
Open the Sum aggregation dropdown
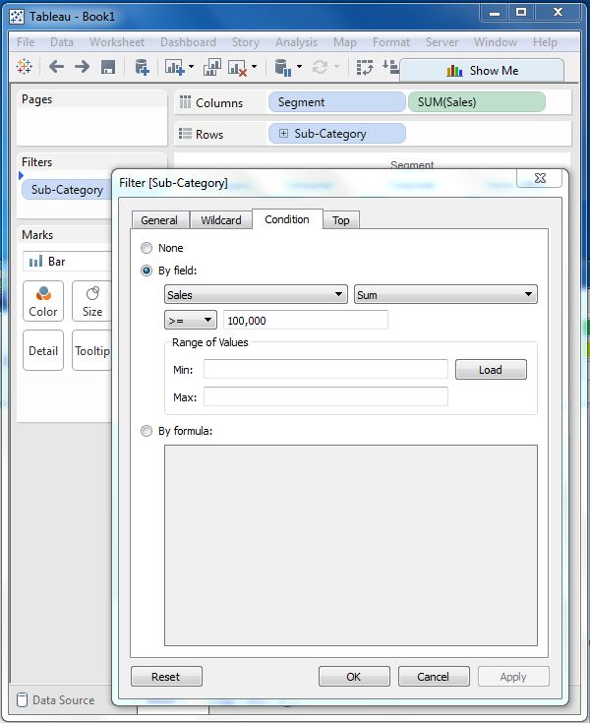click(x=444, y=294)
